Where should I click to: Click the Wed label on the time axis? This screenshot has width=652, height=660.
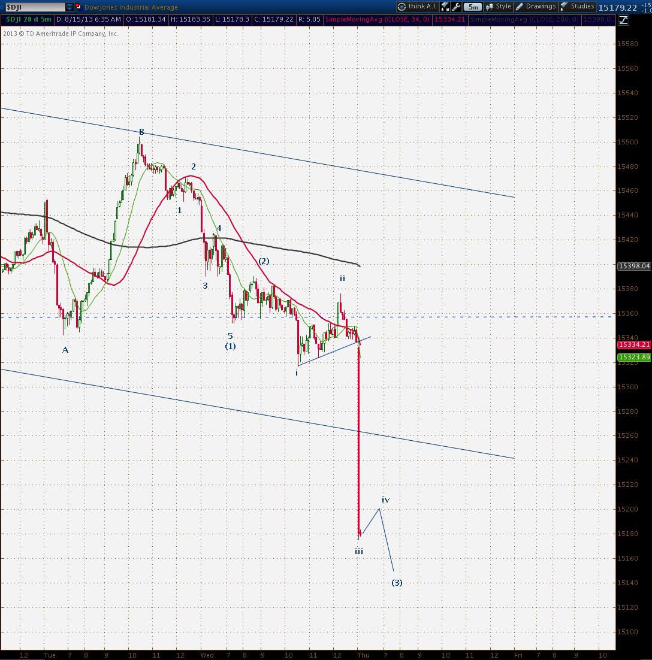pyautogui.click(x=207, y=655)
